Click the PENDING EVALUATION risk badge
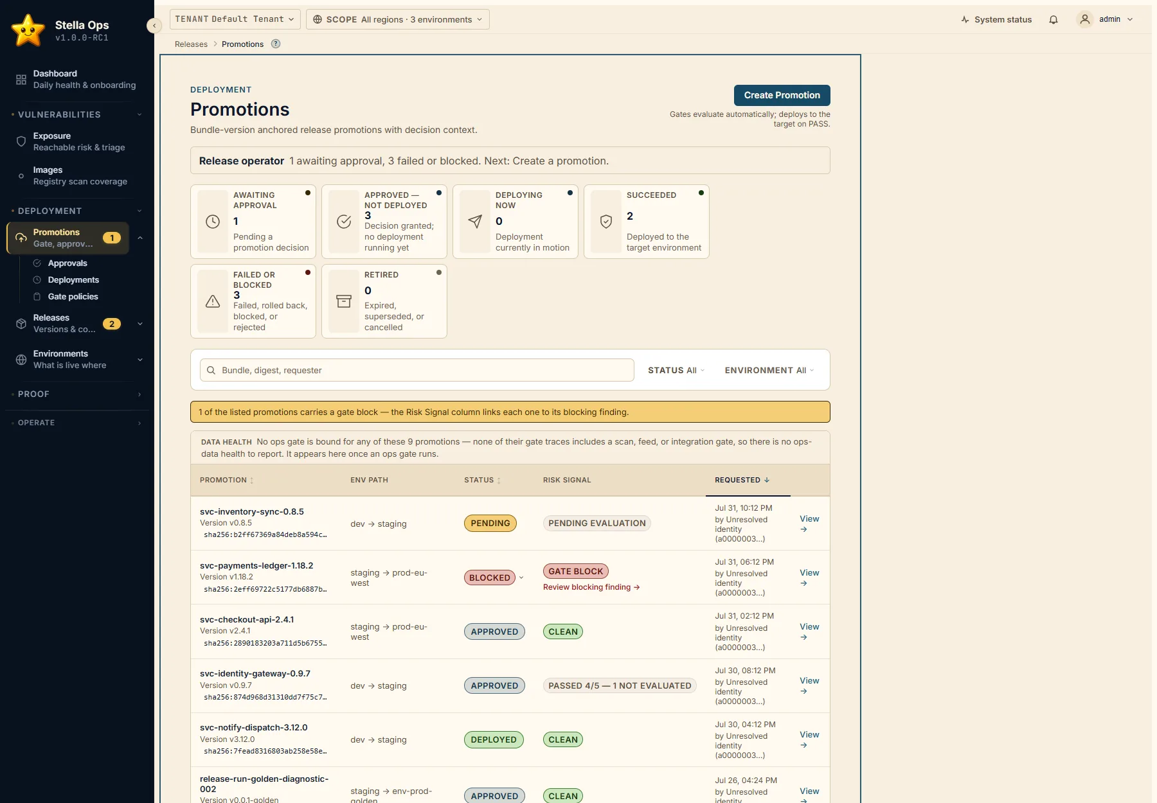This screenshot has height=803, width=1157. (x=597, y=524)
